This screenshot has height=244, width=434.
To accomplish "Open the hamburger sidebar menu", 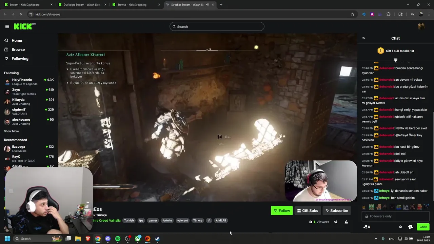I will (7, 26).
